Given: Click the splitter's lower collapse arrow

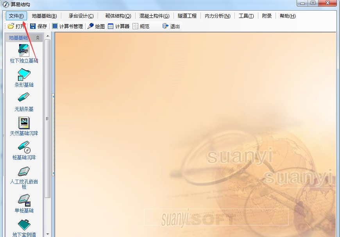Looking at the screenshot, I should pos(53,173).
